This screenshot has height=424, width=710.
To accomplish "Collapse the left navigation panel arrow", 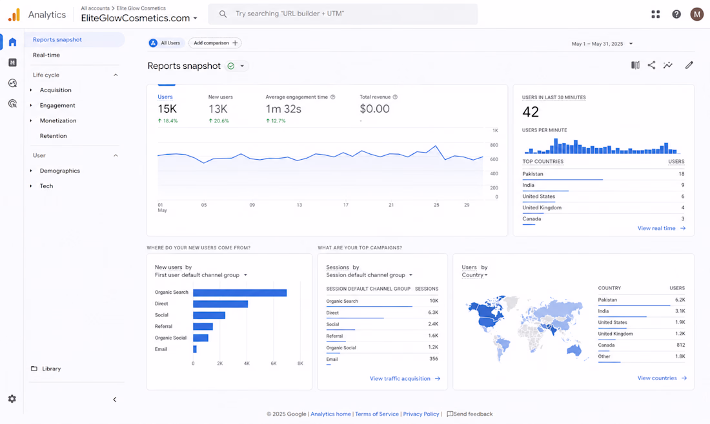I will pos(114,400).
